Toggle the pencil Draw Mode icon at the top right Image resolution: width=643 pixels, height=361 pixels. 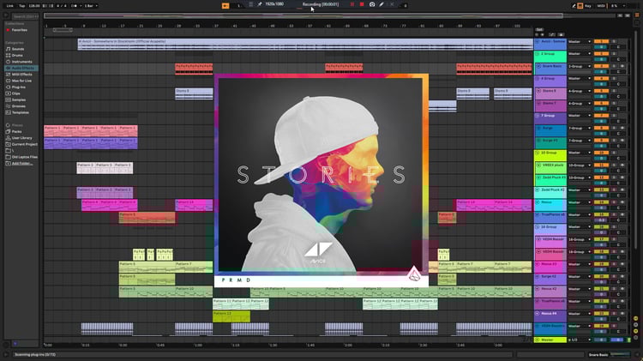[x=574, y=6]
